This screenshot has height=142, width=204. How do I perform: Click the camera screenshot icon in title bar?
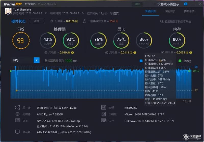[186, 4]
